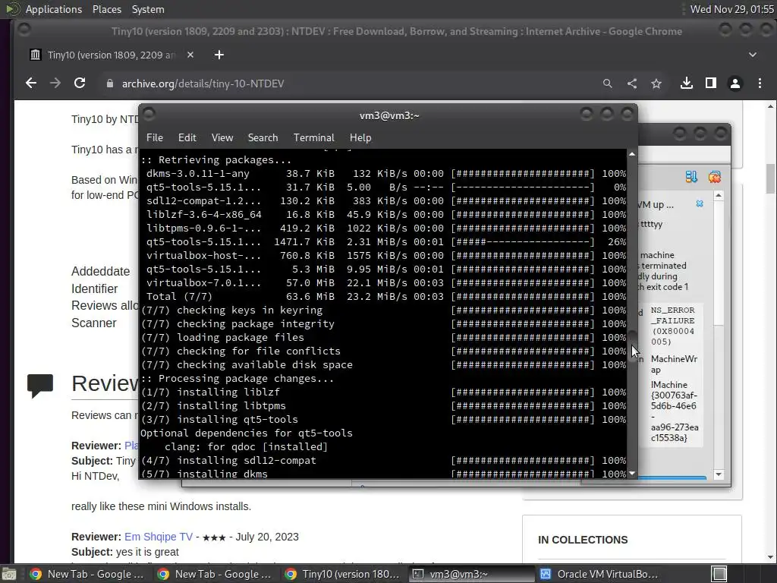Go forward in Chrome
The width and height of the screenshot is (777, 583).
coord(55,84)
